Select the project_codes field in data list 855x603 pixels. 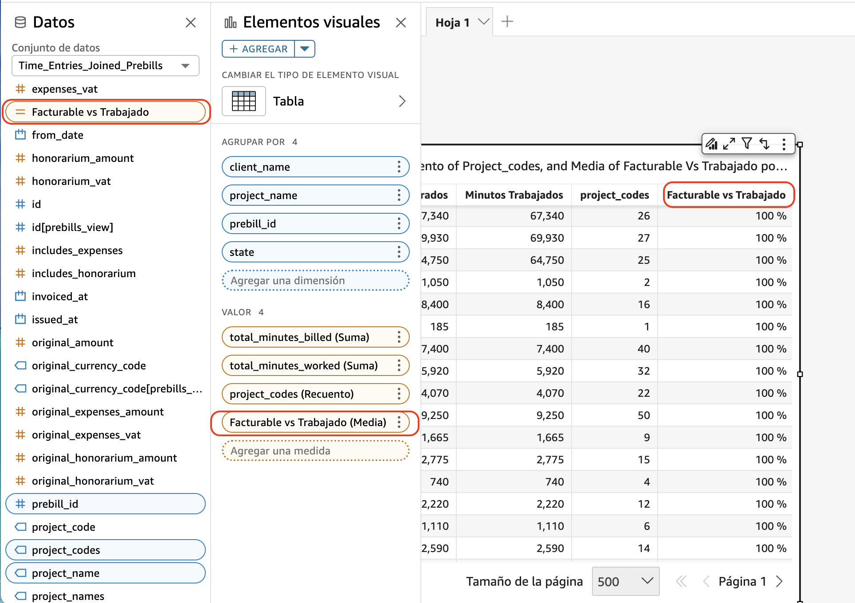tap(106, 550)
